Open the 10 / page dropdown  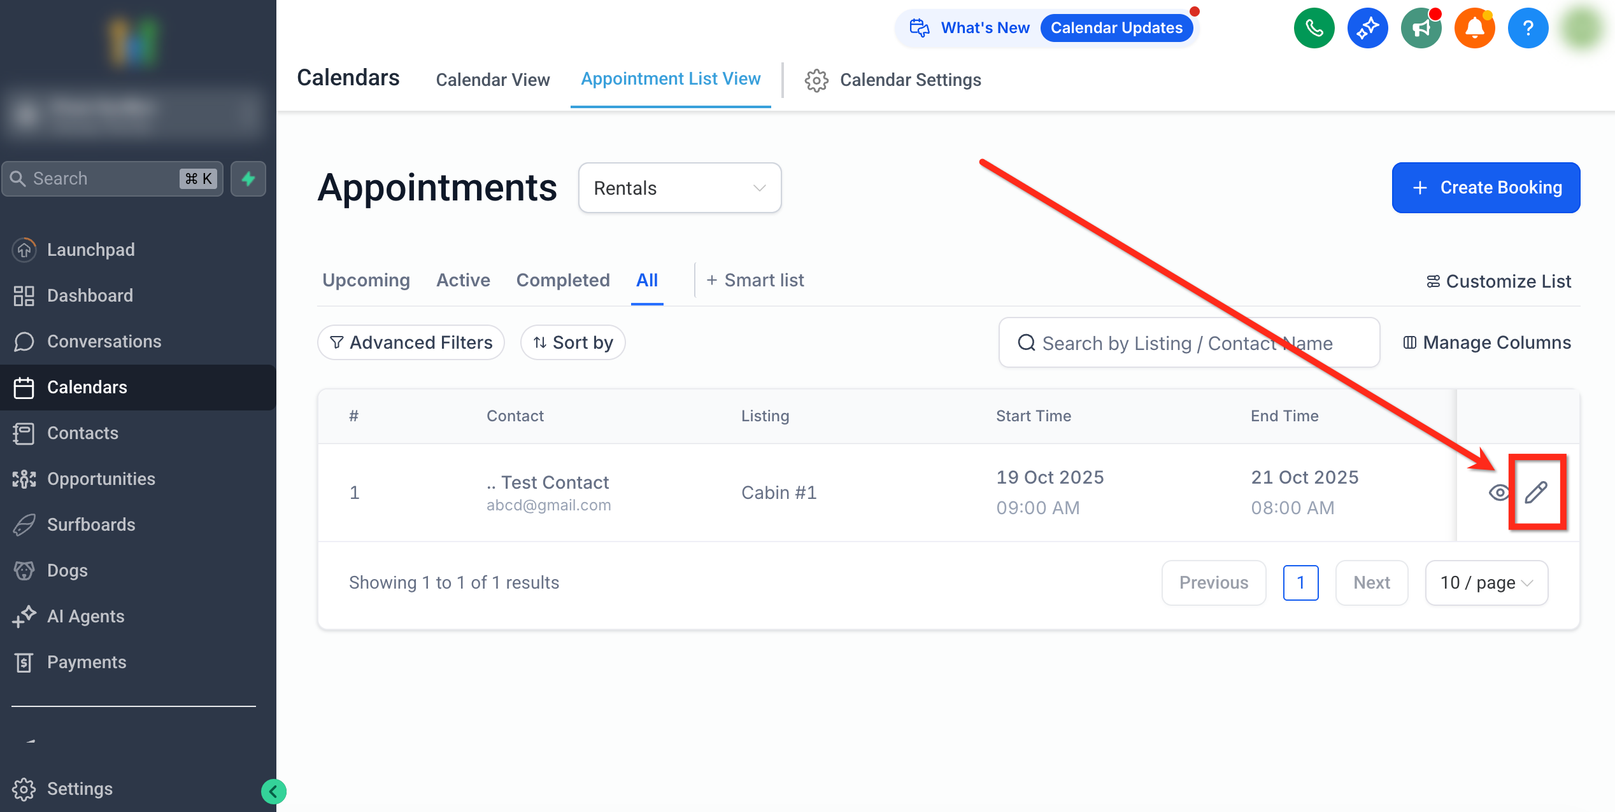[x=1486, y=582]
